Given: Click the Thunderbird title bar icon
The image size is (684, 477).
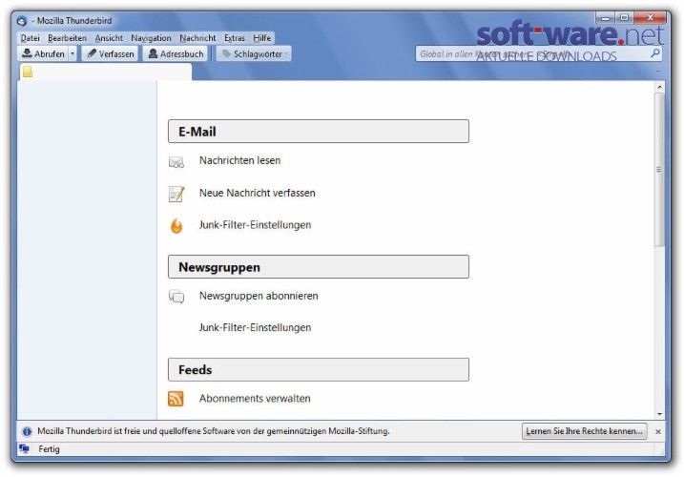Looking at the screenshot, I should tap(22, 21).
